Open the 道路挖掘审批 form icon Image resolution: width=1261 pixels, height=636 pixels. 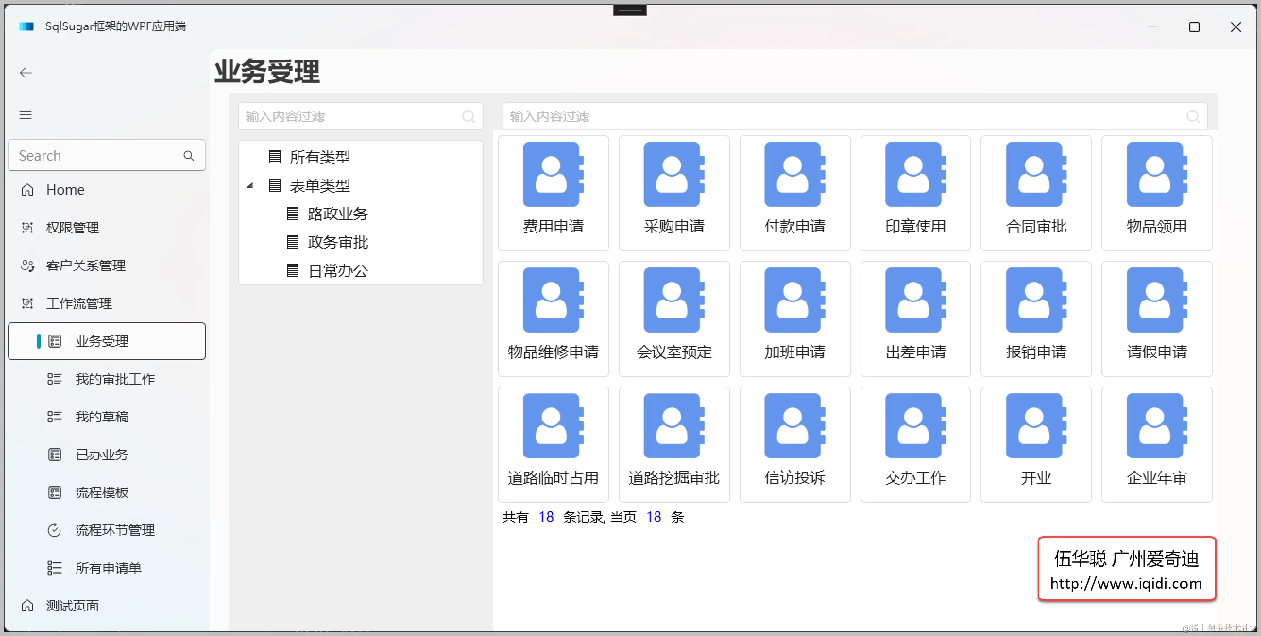tap(673, 426)
